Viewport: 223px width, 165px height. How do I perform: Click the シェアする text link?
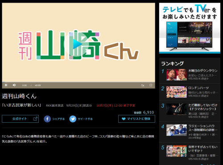[58, 119]
